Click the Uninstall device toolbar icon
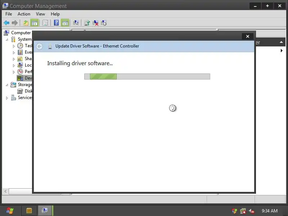This screenshot has width=288, height=216. (x=95, y=23)
